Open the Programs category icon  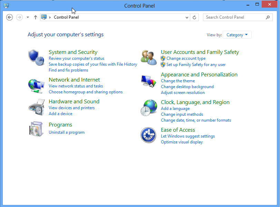click(36, 129)
